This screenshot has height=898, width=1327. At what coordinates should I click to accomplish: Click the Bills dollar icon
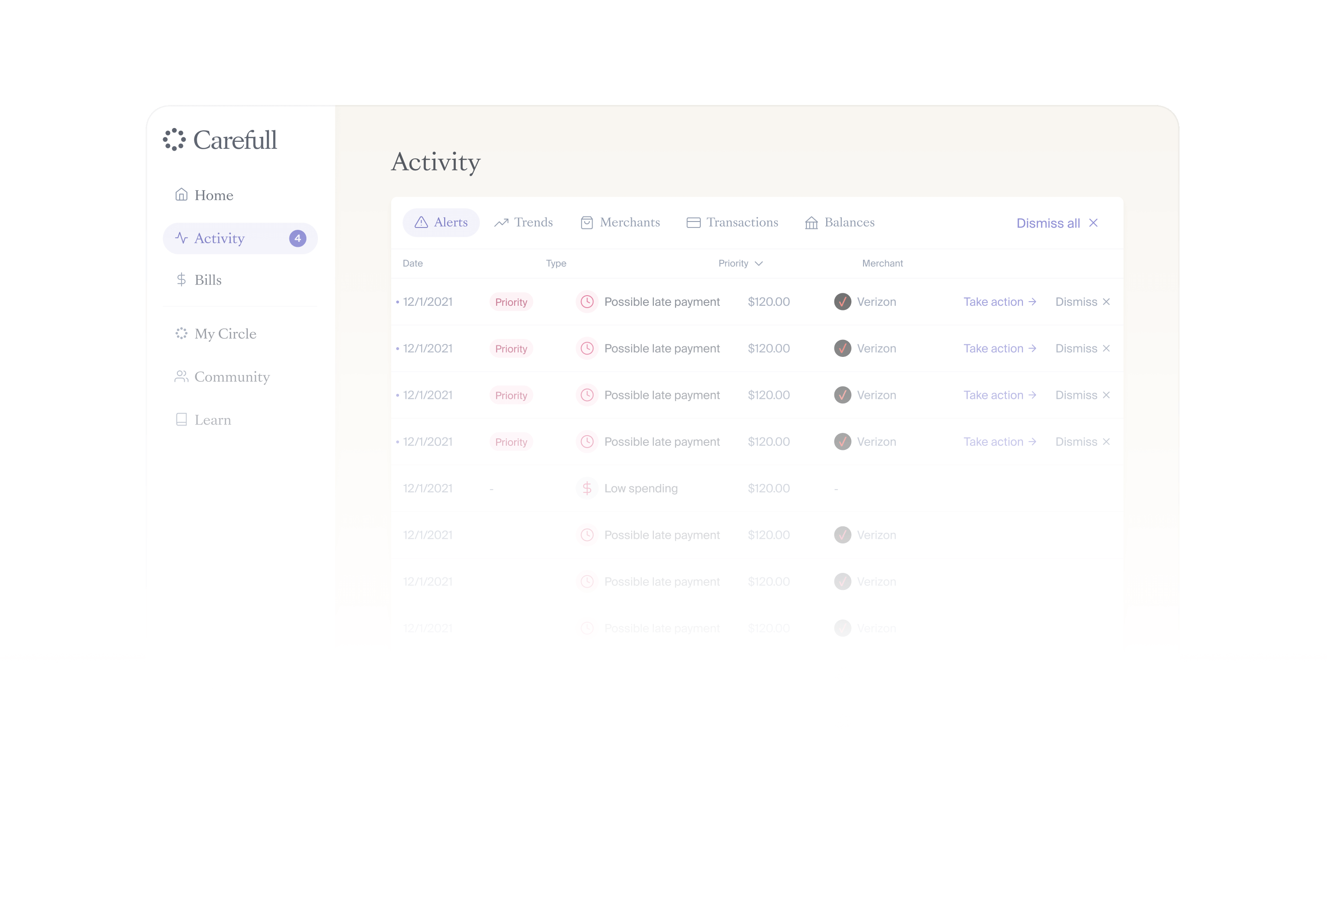tap(181, 280)
